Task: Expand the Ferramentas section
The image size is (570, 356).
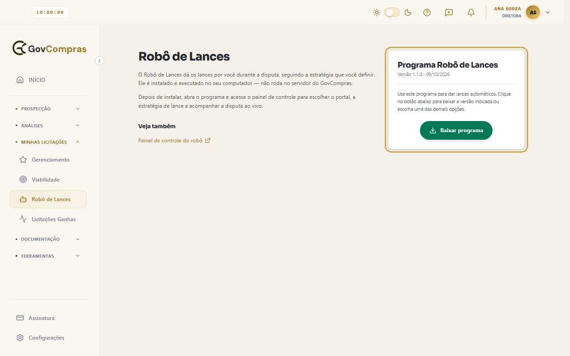Action: point(48,256)
